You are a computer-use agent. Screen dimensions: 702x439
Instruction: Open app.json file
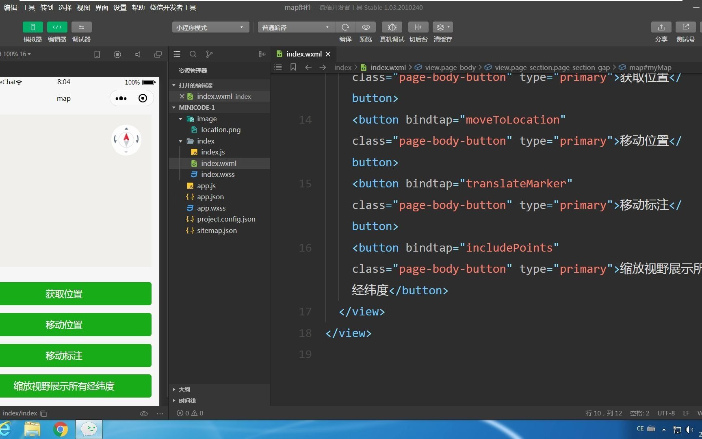(x=210, y=197)
